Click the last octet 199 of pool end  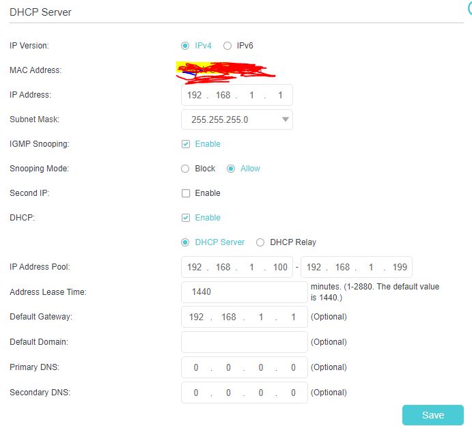[x=400, y=267]
